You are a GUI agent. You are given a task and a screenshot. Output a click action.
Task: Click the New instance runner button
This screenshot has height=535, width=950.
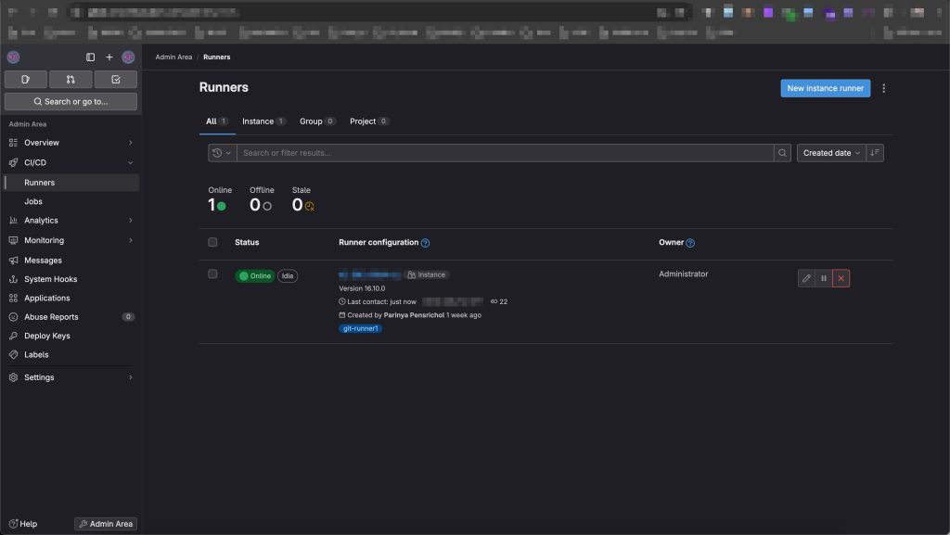[825, 88]
